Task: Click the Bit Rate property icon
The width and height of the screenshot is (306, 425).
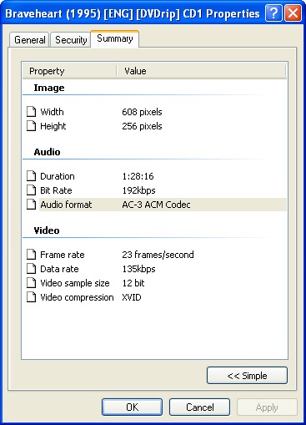Action: coord(31,190)
